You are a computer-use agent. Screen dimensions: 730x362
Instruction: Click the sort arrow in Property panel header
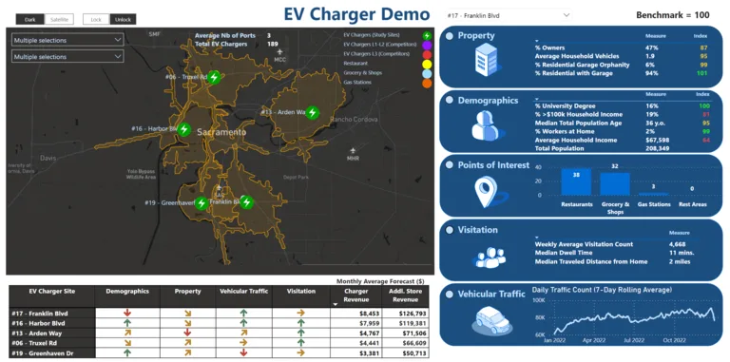pyautogui.click(x=537, y=42)
